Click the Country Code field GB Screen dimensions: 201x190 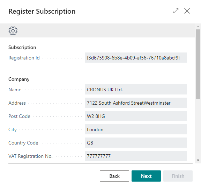click(136, 143)
